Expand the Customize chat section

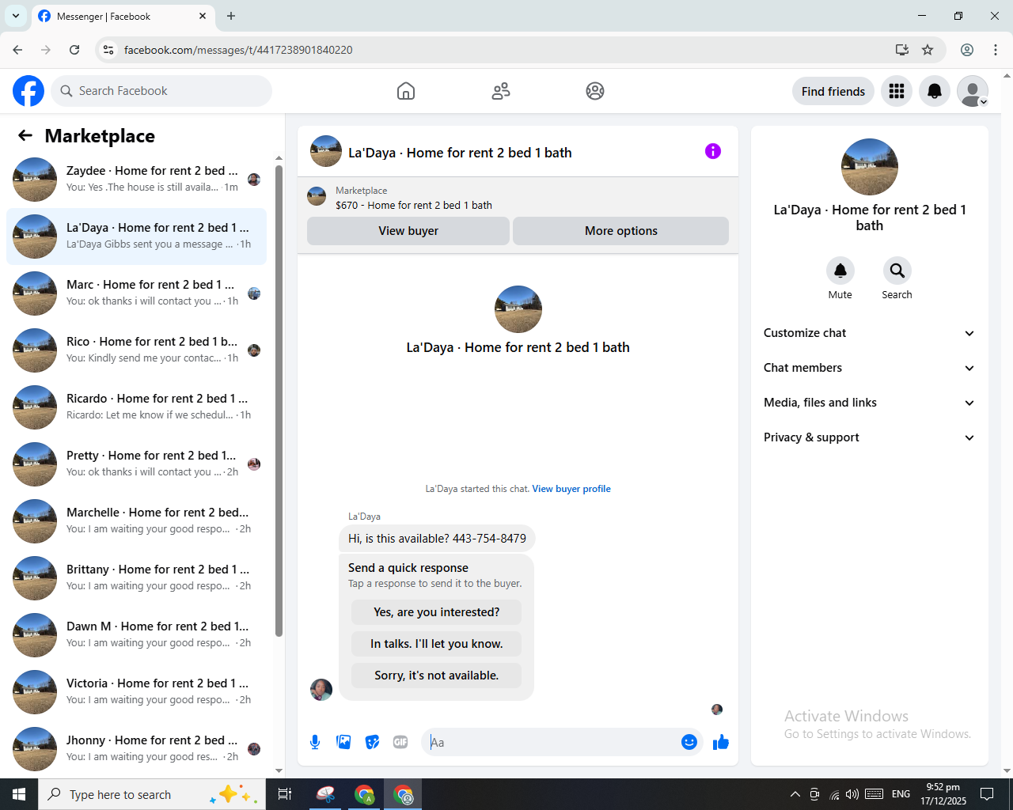[x=869, y=333]
